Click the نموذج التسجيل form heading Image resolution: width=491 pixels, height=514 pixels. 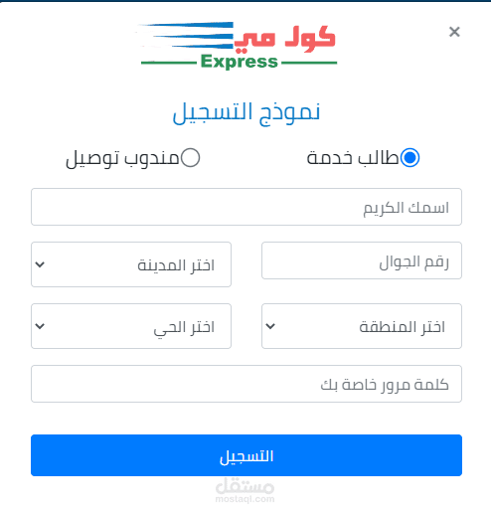pos(246,113)
